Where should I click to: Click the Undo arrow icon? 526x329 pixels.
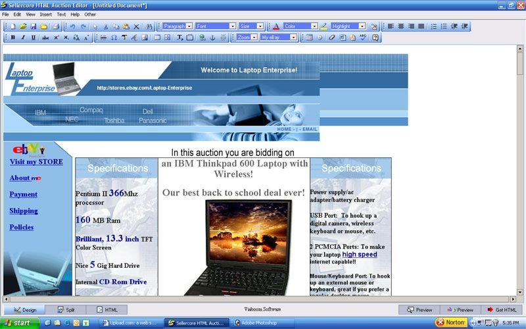(72, 26)
